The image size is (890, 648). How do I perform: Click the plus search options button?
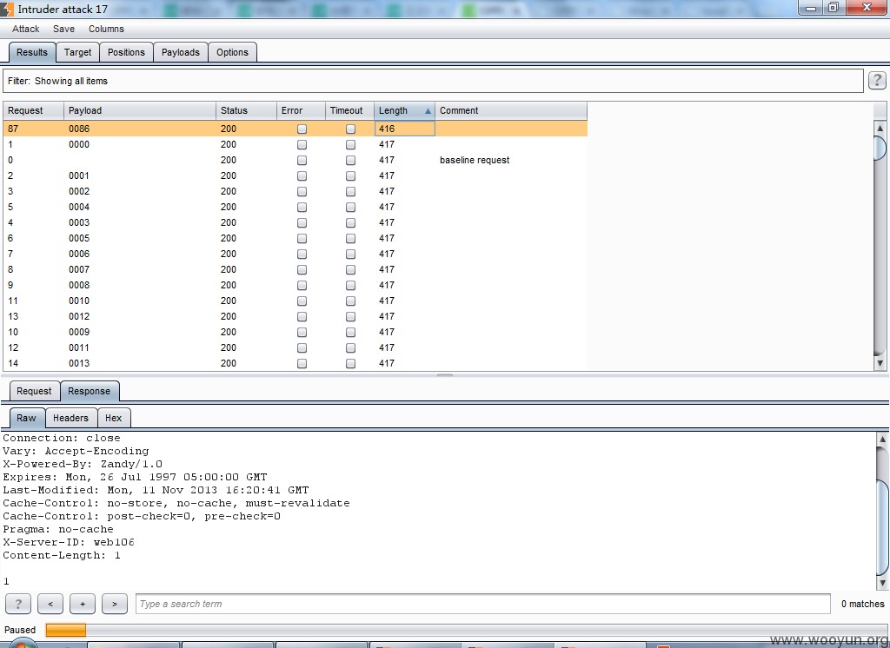pyautogui.click(x=83, y=604)
